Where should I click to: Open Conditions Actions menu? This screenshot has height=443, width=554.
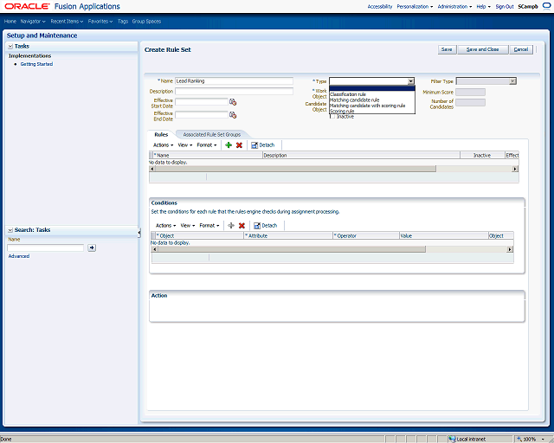[x=165, y=226]
